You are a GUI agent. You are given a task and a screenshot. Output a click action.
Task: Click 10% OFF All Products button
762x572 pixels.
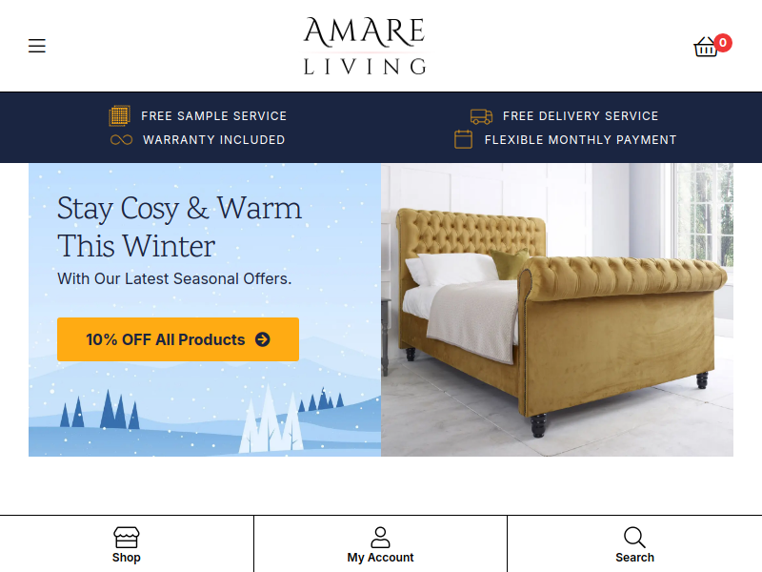(178, 339)
